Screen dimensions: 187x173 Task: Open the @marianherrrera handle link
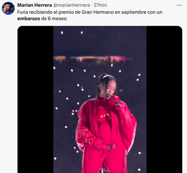click(71, 5)
